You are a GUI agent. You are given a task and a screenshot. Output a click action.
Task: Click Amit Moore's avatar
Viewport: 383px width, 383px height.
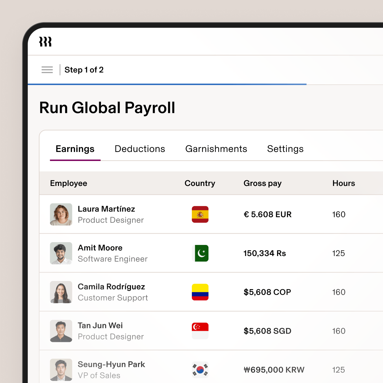(x=61, y=253)
